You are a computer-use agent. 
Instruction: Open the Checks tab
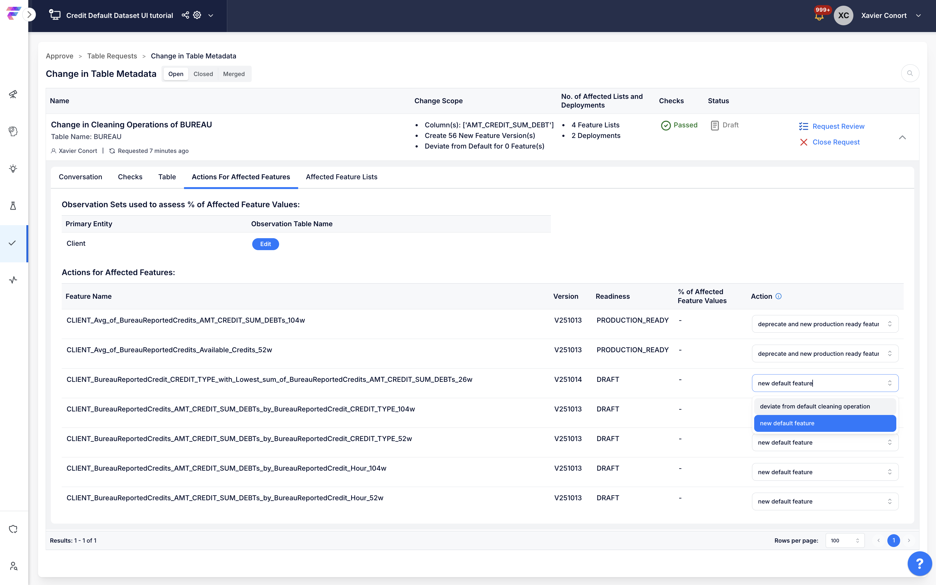pyautogui.click(x=130, y=177)
